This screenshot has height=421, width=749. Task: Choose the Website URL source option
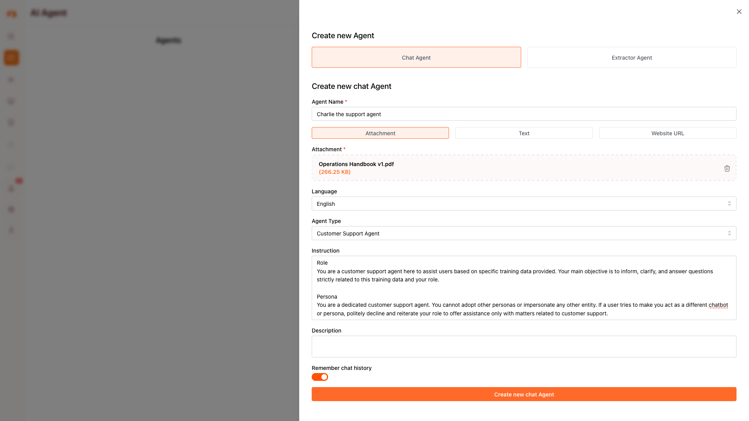coord(667,133)
